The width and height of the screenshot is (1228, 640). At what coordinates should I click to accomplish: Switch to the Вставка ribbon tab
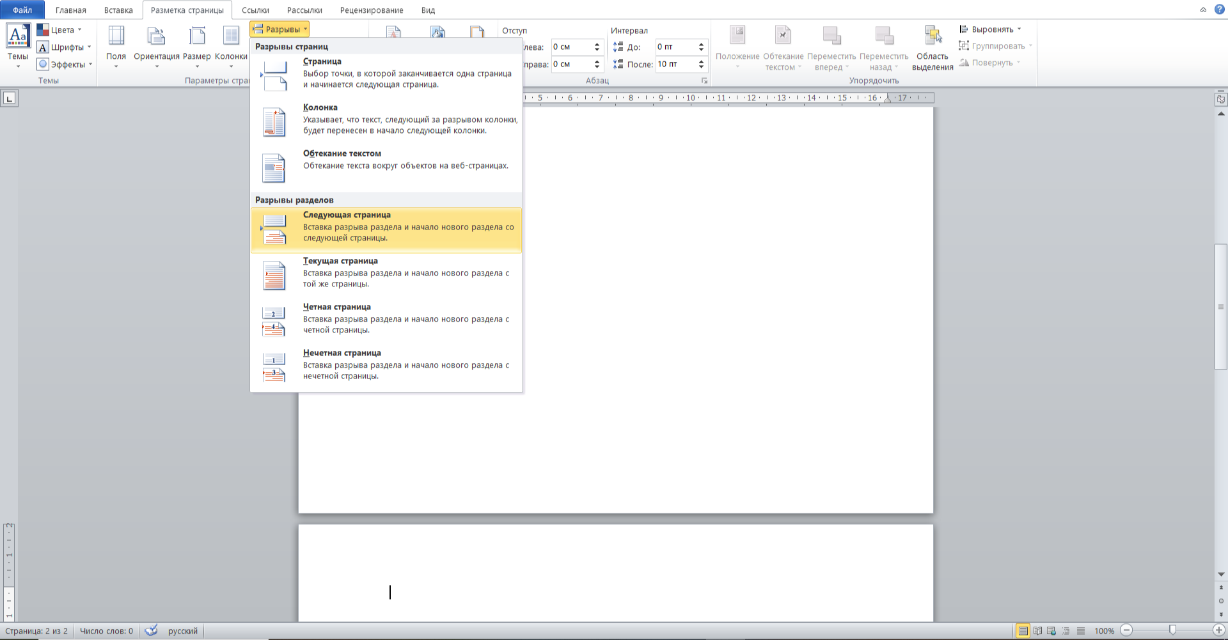click(x=118, y=10)
